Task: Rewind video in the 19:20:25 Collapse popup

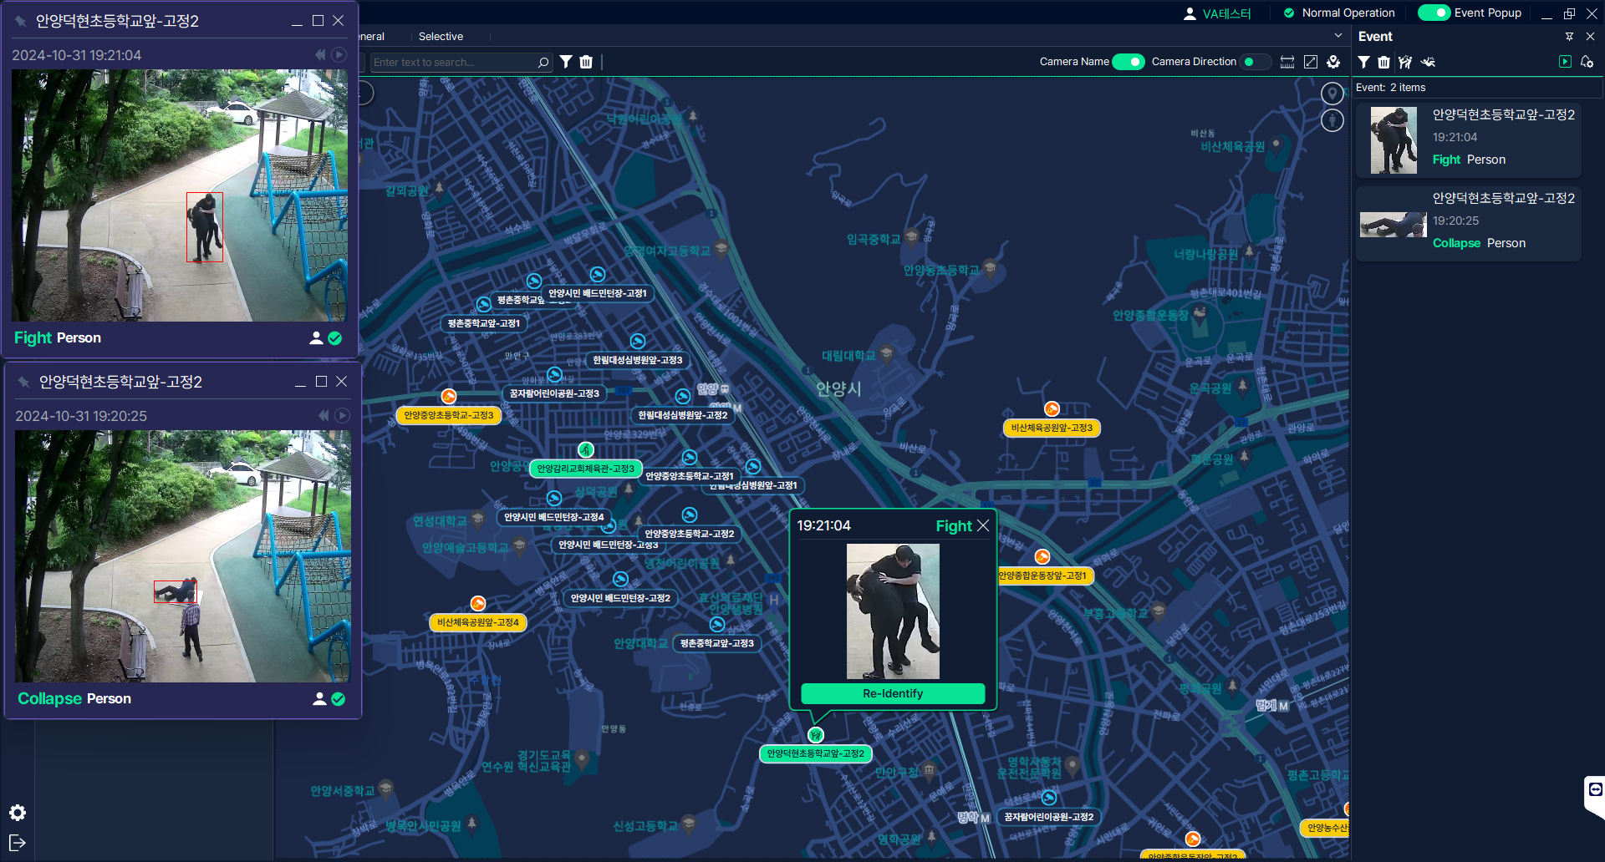Action: pos(324,415)
